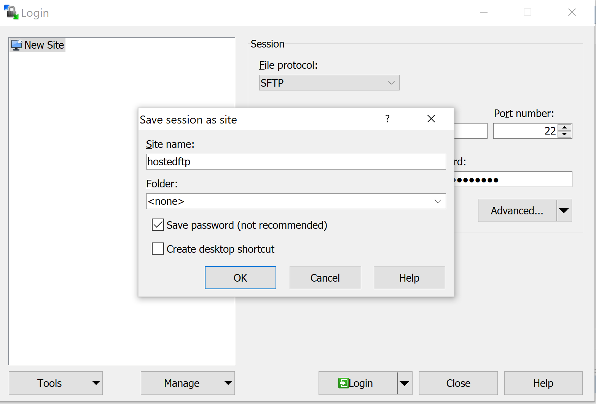
Task: Enable Create desktop shortcut checkbox
Action: [158, 249]
